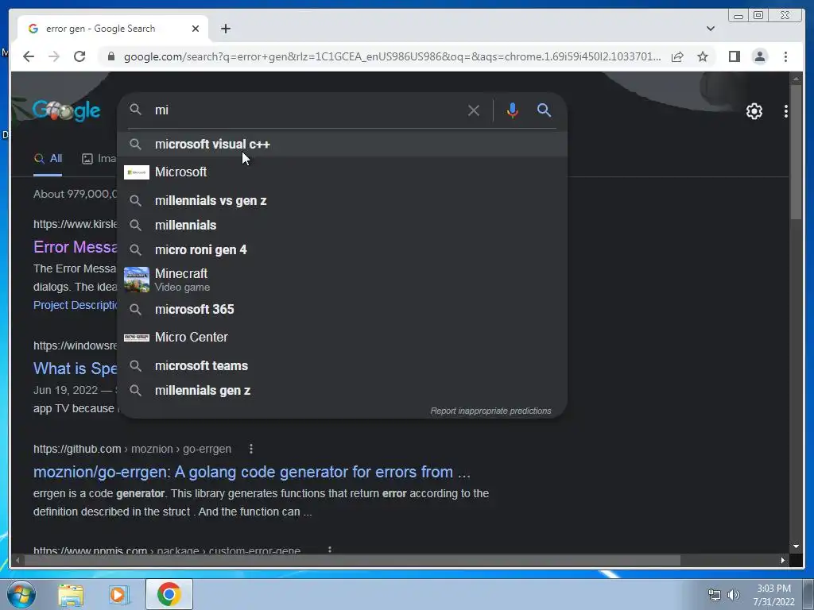Switch to the Images results tab
The image size is (814, 610).
point(99,159)
